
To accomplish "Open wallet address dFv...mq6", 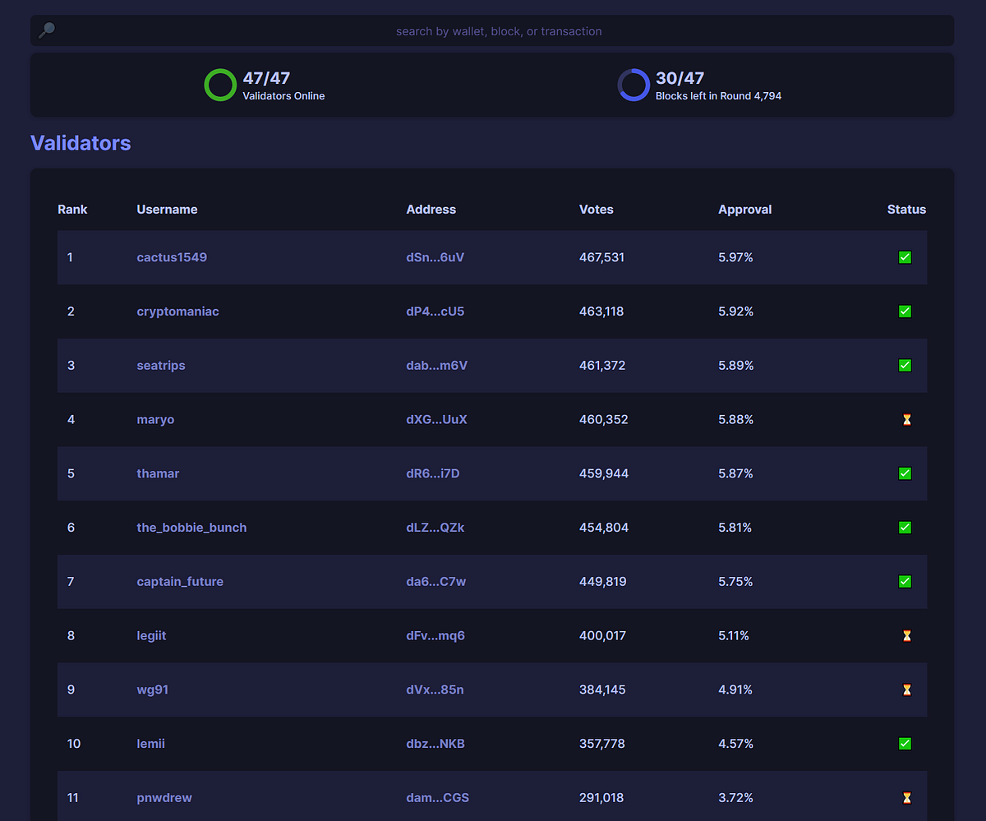I will click(435, 636).
